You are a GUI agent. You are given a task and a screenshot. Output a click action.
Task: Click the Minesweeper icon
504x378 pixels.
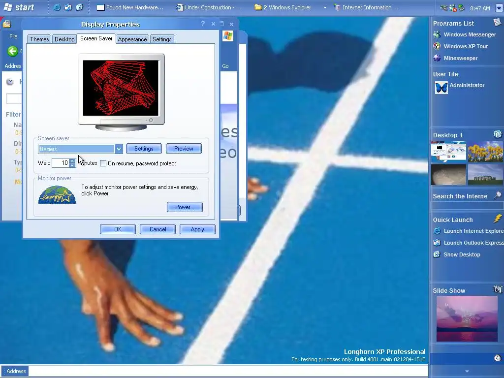tap(437, 58)
